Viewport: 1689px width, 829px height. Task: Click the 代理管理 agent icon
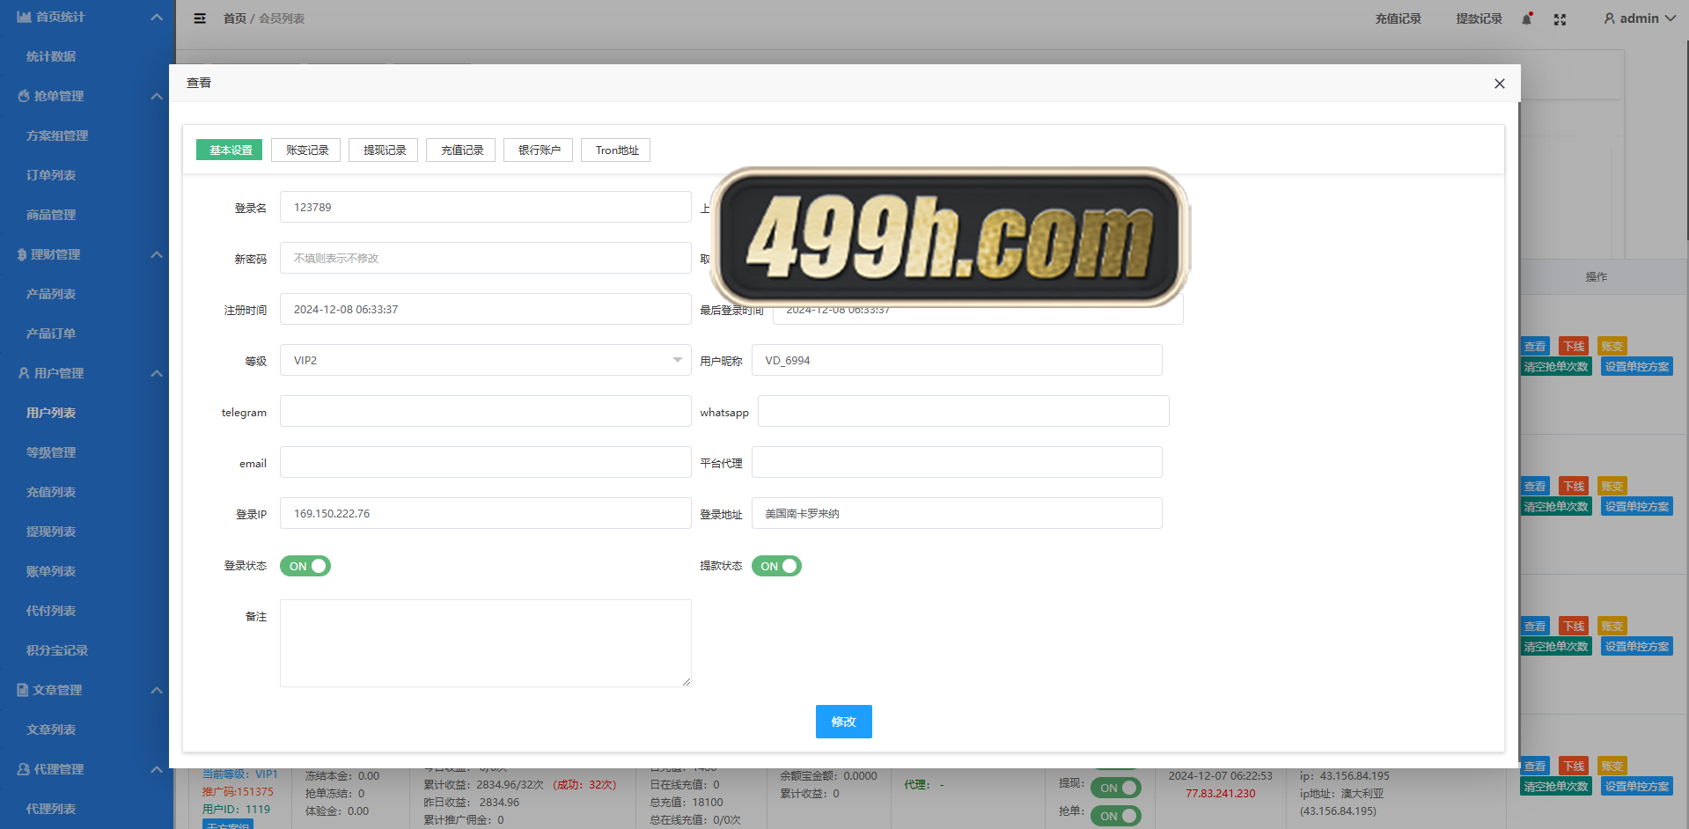click(24, 769)
